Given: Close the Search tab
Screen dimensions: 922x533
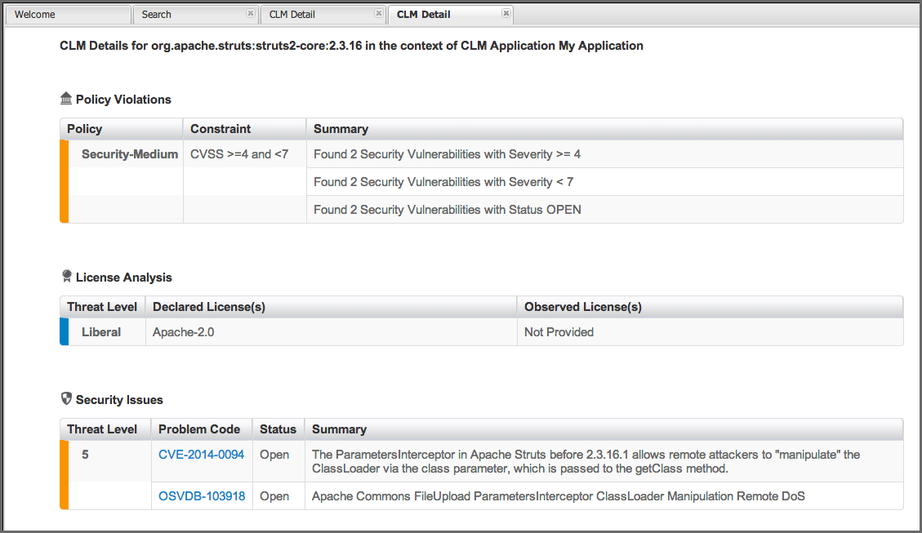Looking at the screenshot, I should coord(250,14).
